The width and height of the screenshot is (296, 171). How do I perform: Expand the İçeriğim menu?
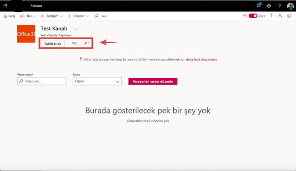(x=52, y=16)
